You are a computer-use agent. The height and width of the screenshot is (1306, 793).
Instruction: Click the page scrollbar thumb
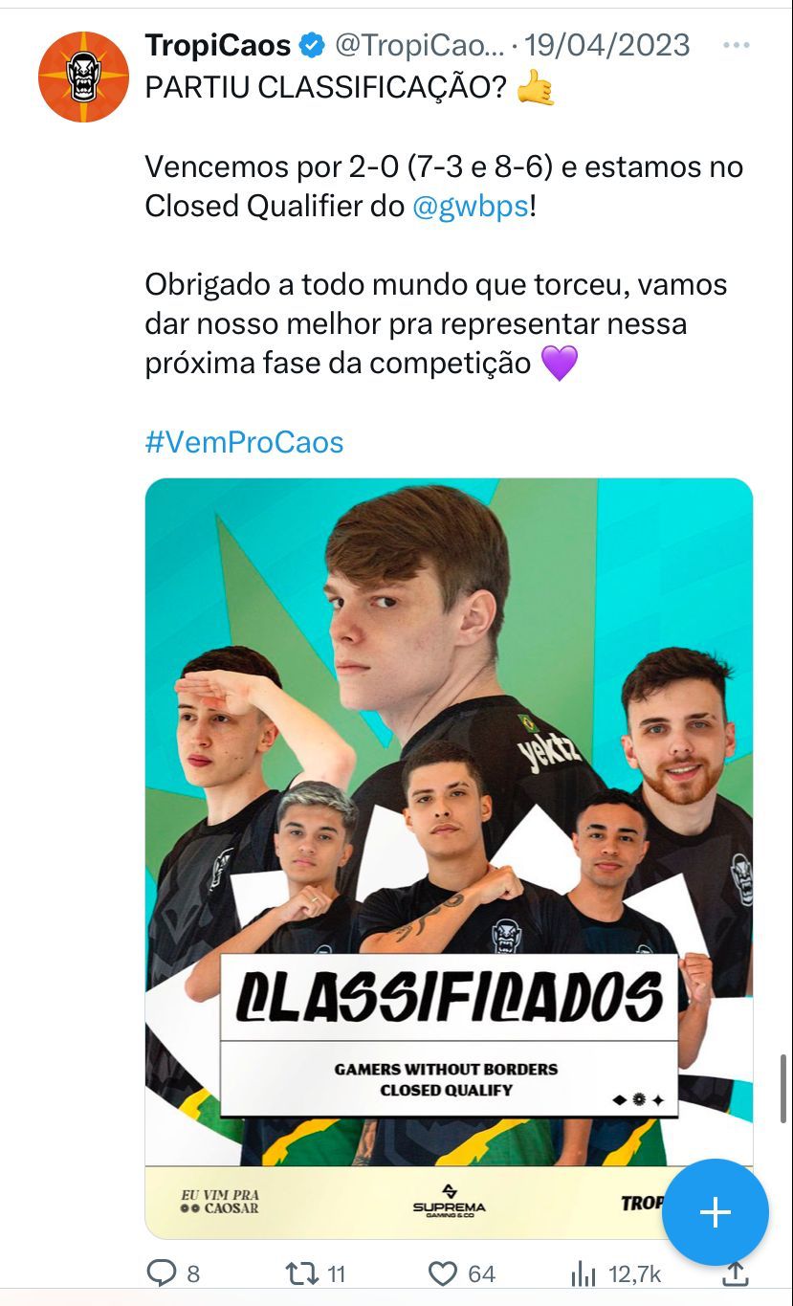tap(784, 1088)
